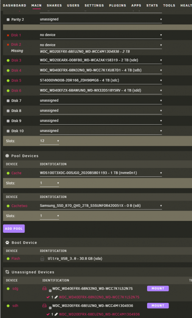
Task: Open the Disk 8 unassigned dropdown
Action: point(101,111)
